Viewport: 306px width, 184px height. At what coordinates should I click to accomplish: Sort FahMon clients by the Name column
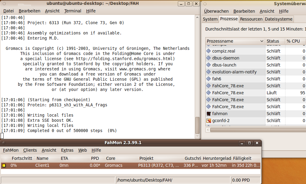[43, 158]
